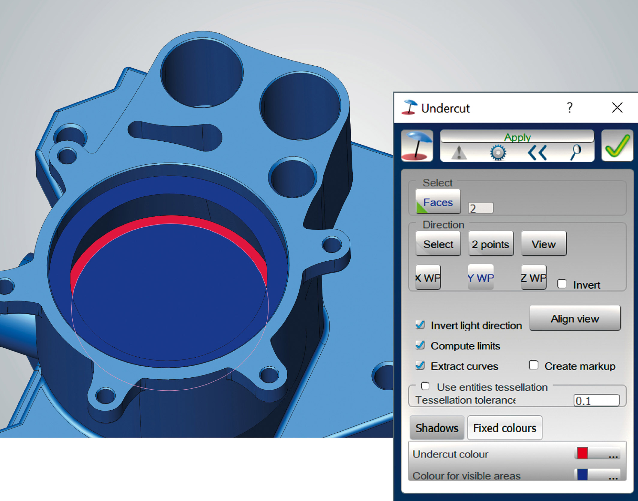638x501 pixels.
Task: Click the magnifier preview icon
Action: (x=575, y=152)
